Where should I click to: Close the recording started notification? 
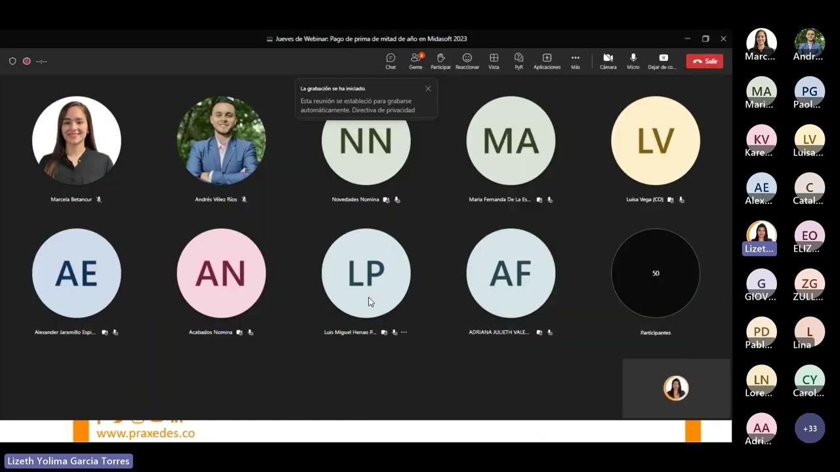tap(428, 88)
